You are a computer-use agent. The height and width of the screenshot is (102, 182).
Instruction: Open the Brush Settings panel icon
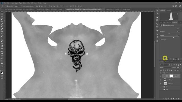pos(157,24)
